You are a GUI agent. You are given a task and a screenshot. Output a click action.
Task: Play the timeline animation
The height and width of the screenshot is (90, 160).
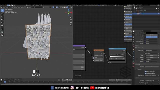pos(68,80)
